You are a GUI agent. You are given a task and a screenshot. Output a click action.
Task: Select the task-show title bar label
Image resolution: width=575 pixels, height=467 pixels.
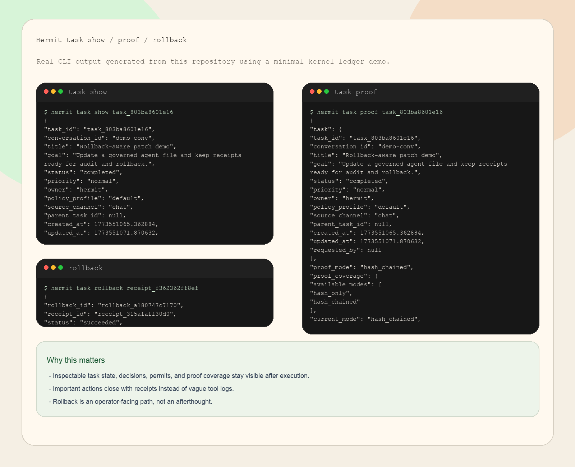pos(88,92)
